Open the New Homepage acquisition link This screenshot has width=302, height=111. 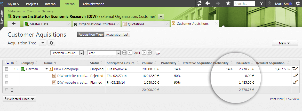pyautogui.click(x=66, y=69)
